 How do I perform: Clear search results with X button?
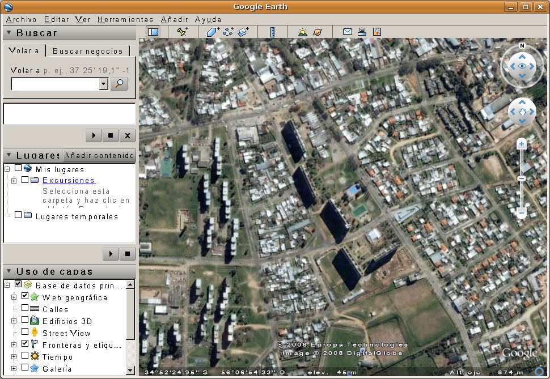pyautogui.click(x=128, y=135)
